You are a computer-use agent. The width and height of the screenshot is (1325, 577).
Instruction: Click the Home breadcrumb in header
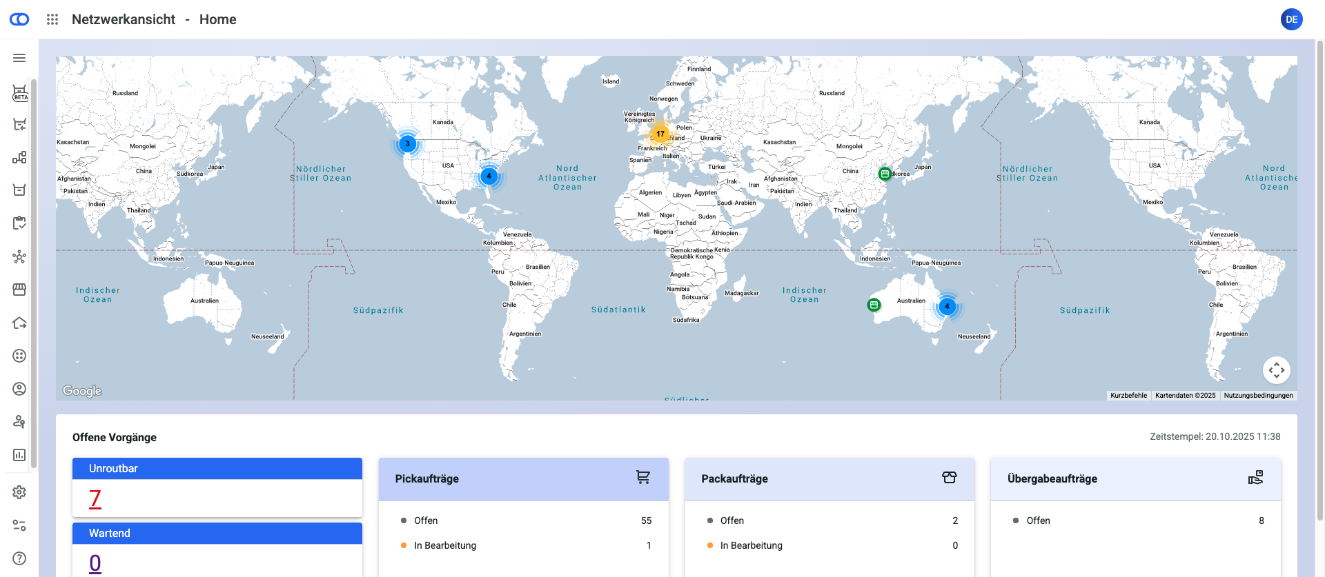click(218, 19)
